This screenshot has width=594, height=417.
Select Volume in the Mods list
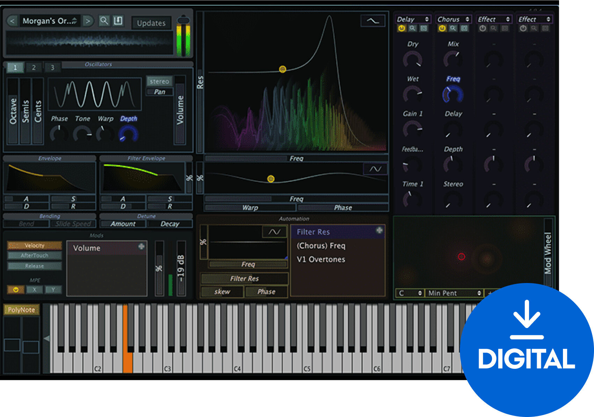point(107,248)
